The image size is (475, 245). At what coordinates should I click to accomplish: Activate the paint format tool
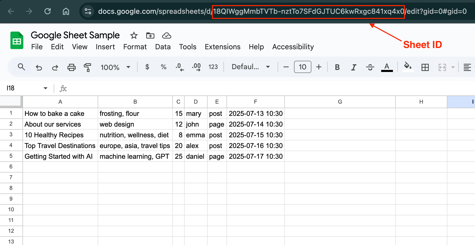click(88, 67)
